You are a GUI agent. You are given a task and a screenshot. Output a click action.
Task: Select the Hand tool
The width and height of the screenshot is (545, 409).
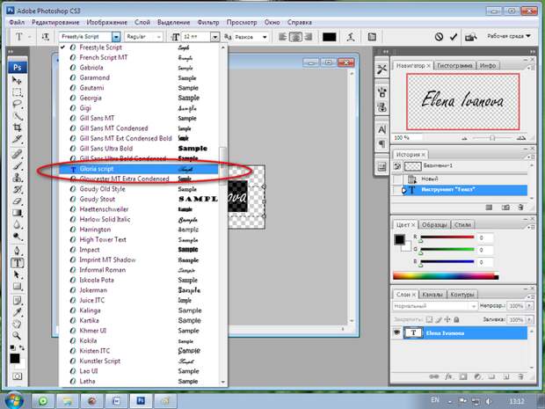tap(17, 324)
